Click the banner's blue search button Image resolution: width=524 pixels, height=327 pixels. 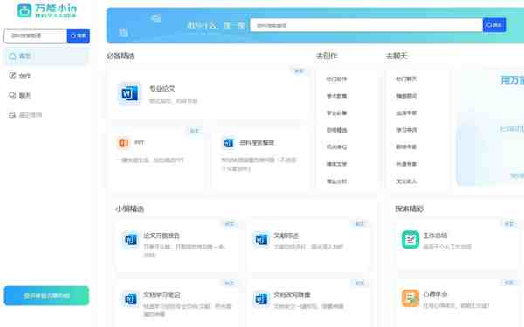pyautogui.click(x=494, y=25)
